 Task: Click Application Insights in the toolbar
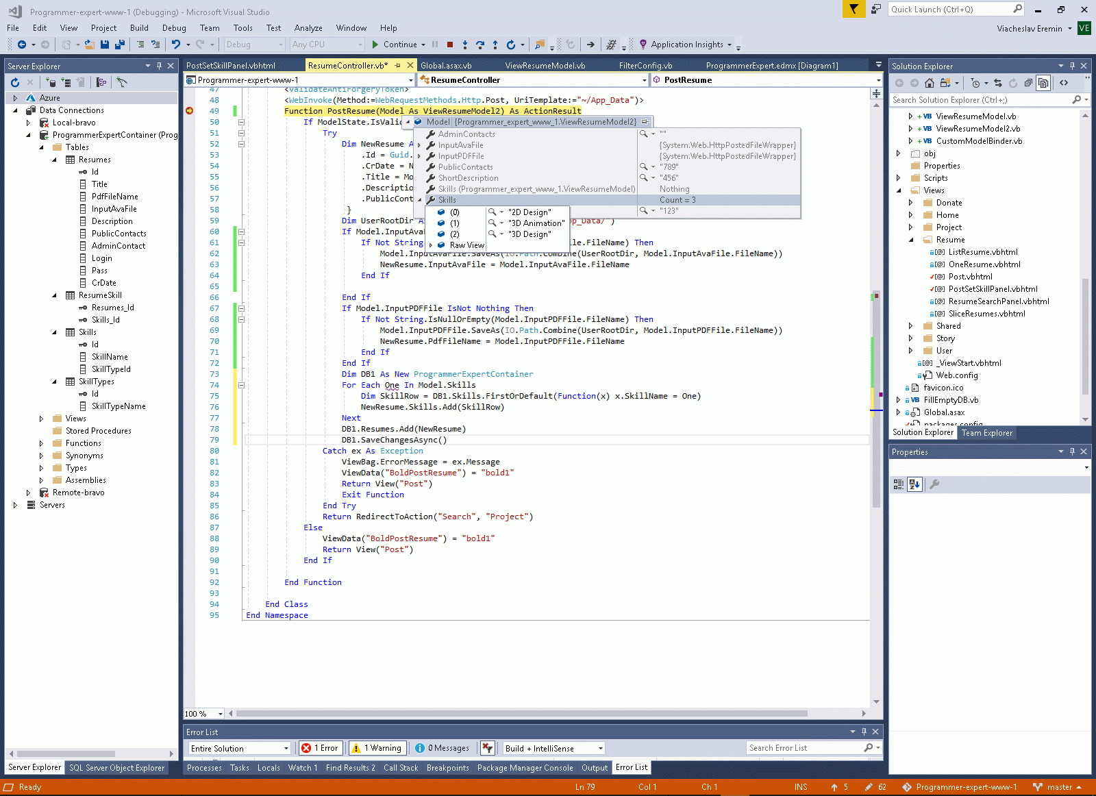[686, 45]
